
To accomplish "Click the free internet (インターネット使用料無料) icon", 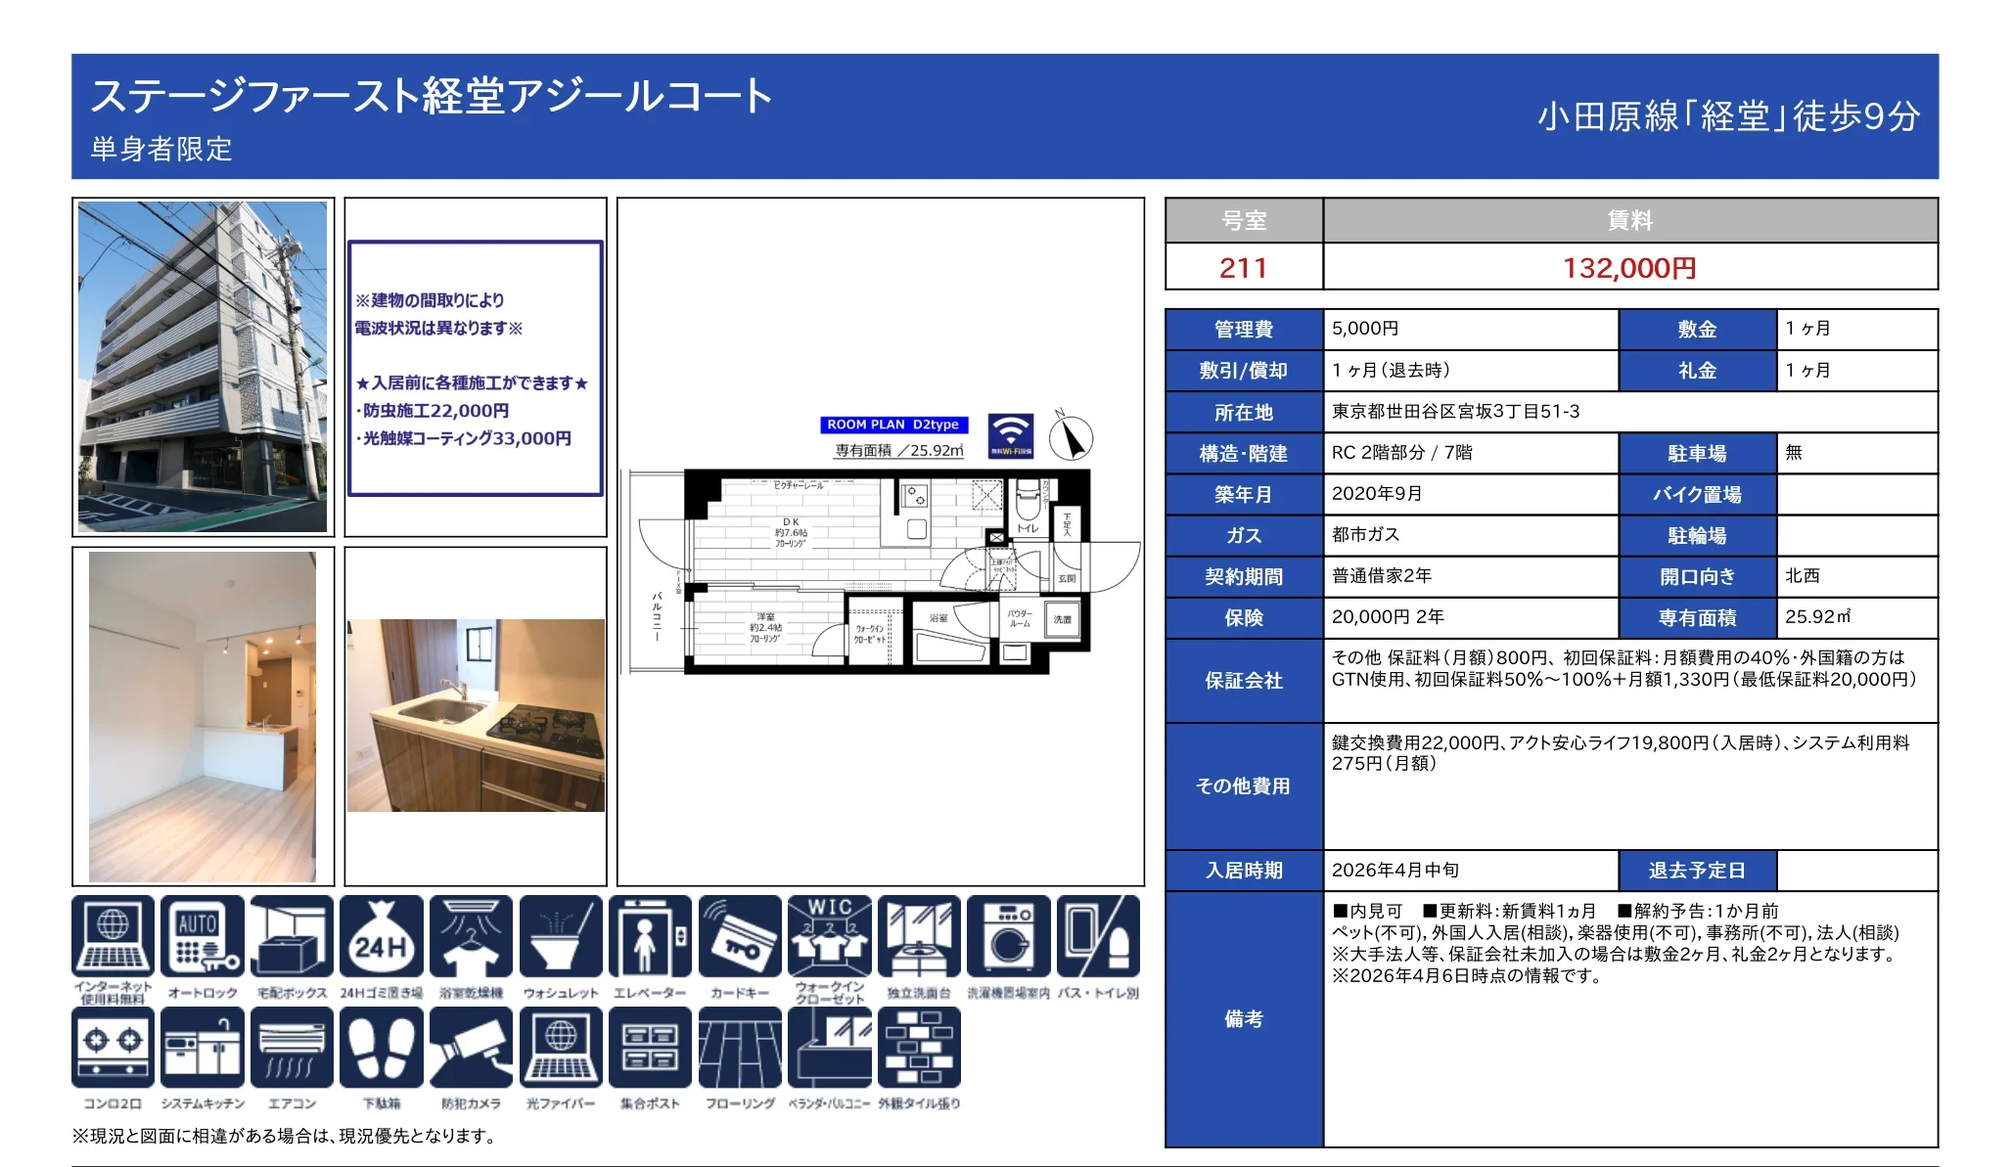I will pos(113,936).
